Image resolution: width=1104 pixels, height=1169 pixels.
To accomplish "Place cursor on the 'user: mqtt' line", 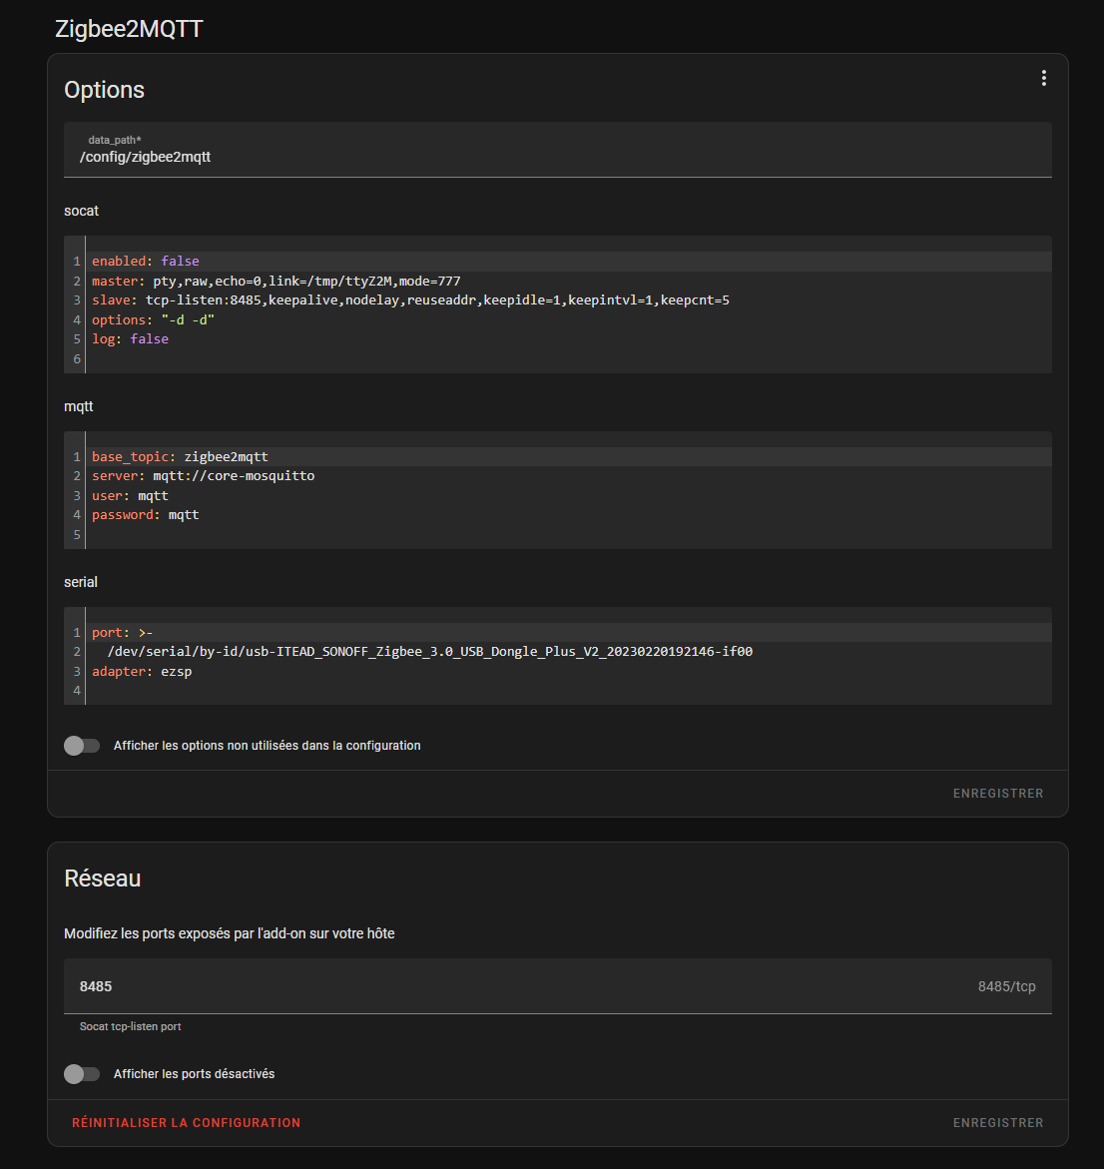I will click(x=130, y=496).
